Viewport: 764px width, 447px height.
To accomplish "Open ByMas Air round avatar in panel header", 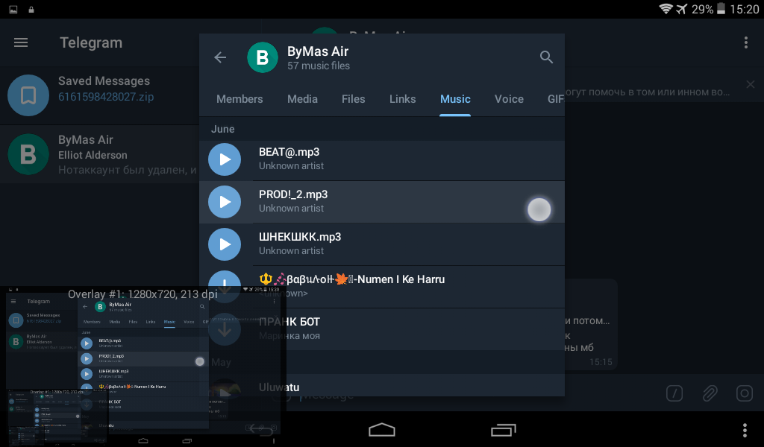I will coord(262,57).
